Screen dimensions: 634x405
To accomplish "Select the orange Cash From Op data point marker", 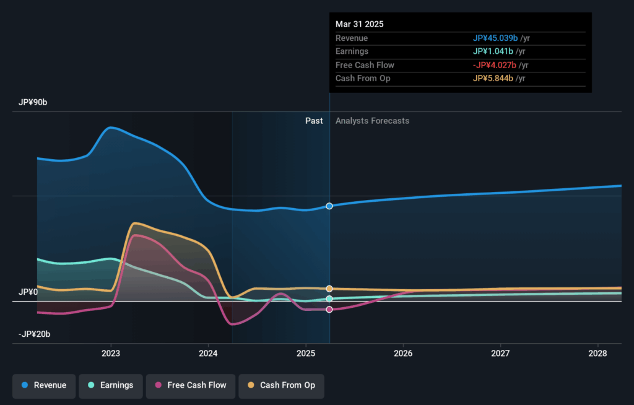I will click(x=329, y=289).
